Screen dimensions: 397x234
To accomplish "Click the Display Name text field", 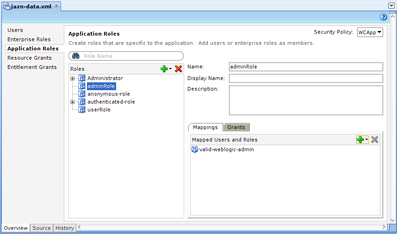I will click(306, 78).
